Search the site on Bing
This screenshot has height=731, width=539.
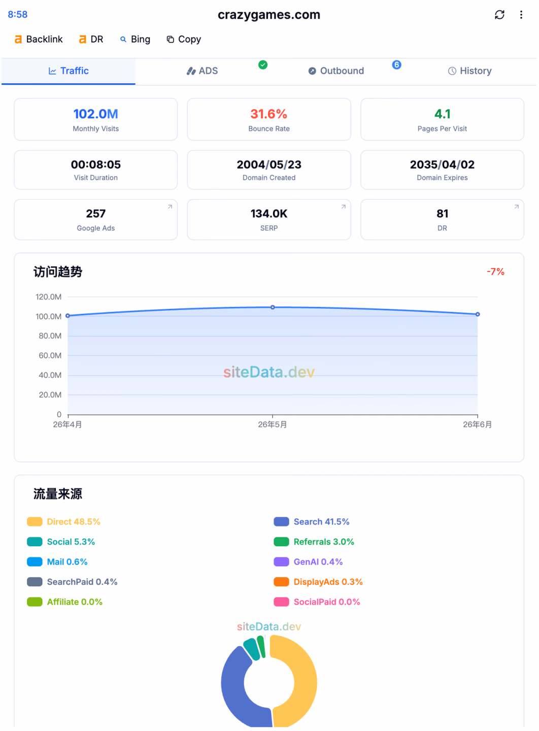coord(135,39)
